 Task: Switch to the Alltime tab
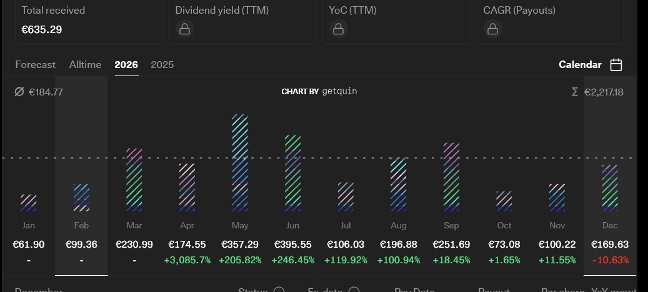click(x=85, y=65)
